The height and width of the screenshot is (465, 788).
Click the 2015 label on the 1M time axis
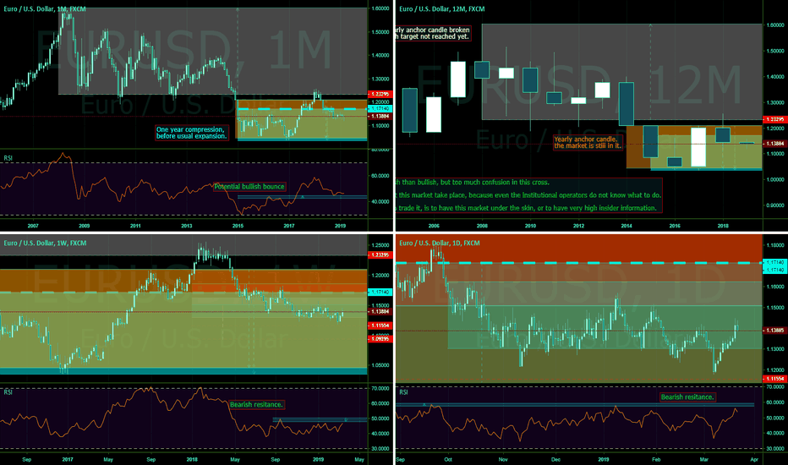click(238, 226)
